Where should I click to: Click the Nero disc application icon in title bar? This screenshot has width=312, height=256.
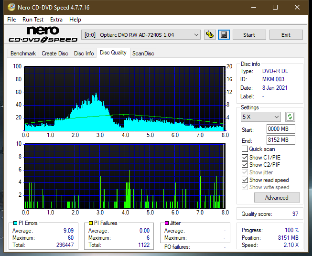tap(11, 7)
